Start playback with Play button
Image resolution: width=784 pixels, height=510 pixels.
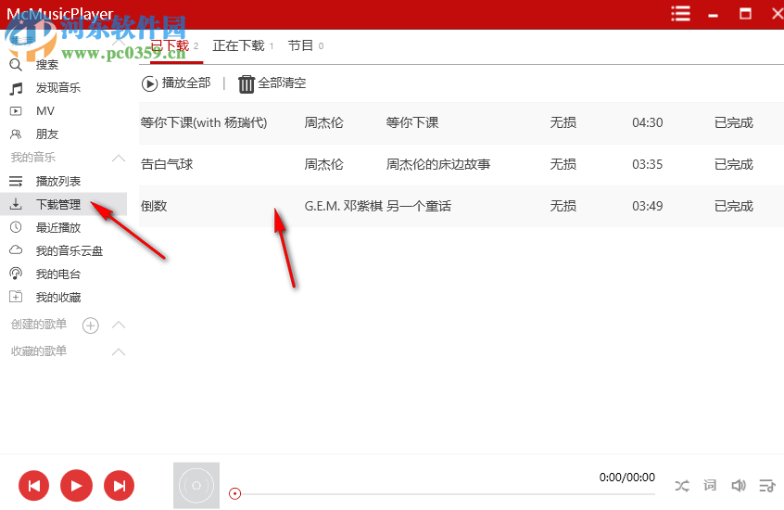pos(77,486)
